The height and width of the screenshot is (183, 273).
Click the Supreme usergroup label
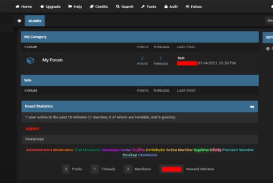tap(201, 150)
